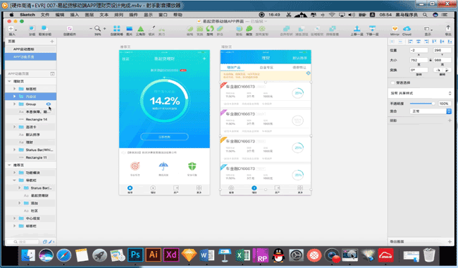
Task: Click the Create Symbol (创建组件) icon
Action: click(70, 28)
